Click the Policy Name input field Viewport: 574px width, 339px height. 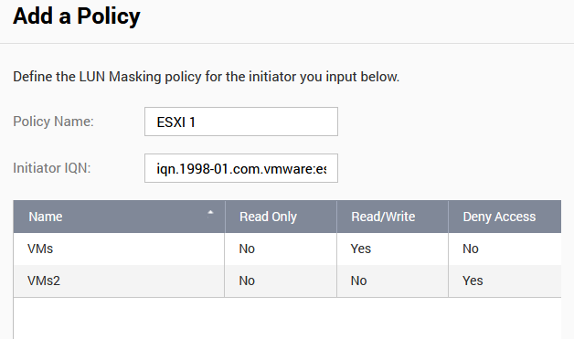241,122
